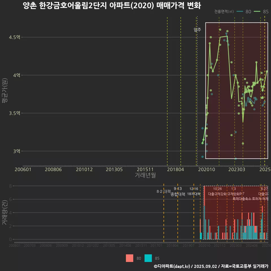This screenshot has height=271, width=271.
Task: Click the 거래년월 x-axis title
Action: click(145, 175)
